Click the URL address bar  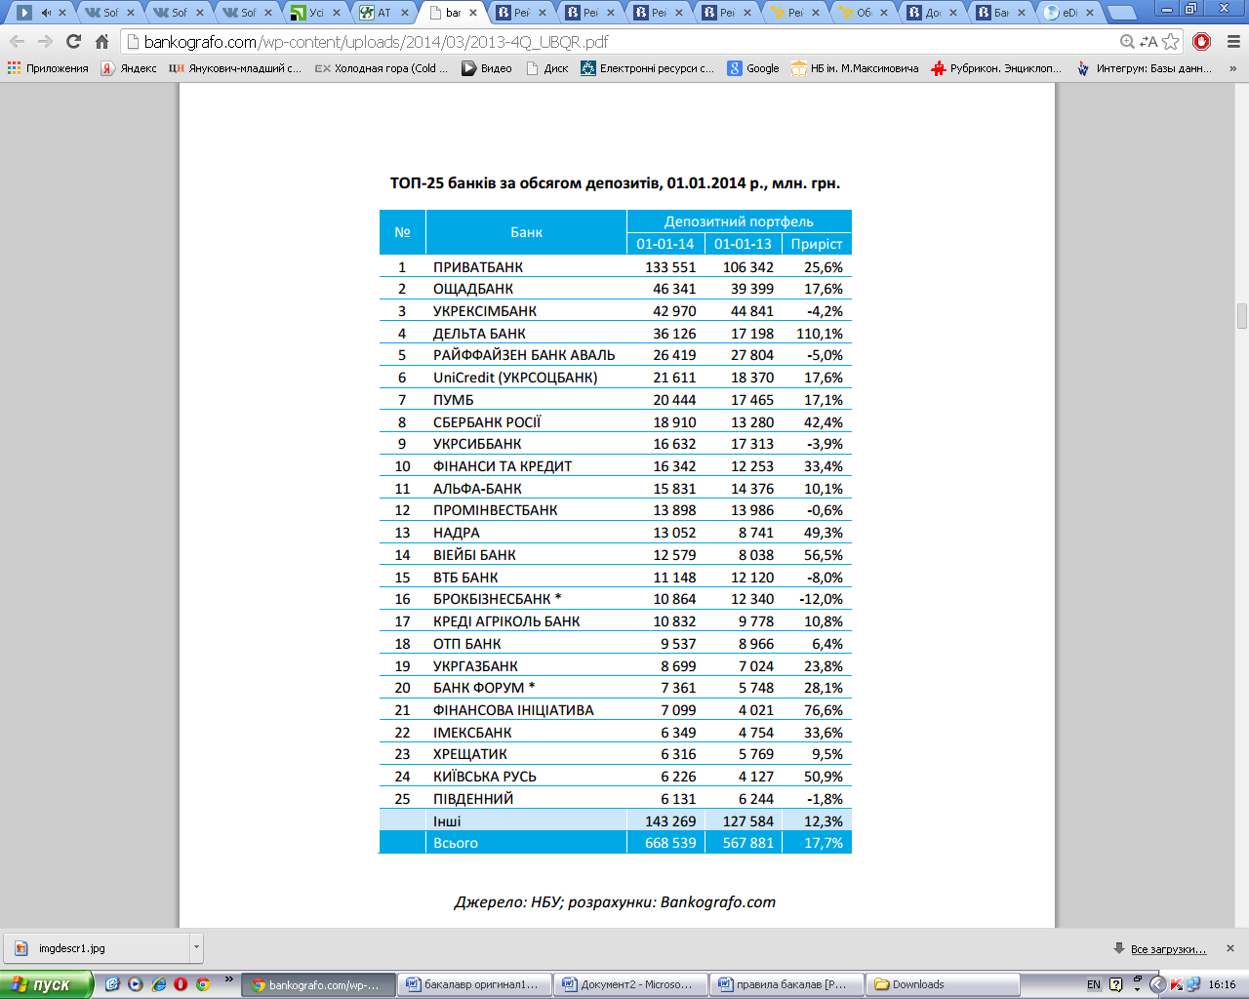tap(624, 42)
